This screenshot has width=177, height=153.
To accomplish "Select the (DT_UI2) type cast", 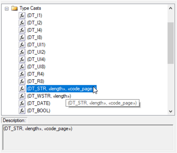I will tap(36, 52).
